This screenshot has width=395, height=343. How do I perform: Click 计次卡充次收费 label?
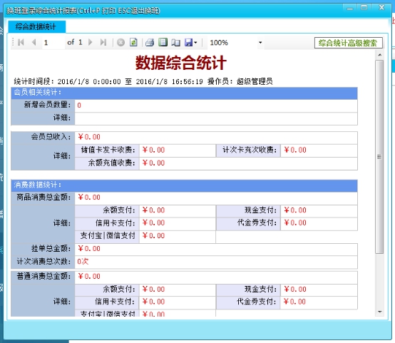(250, 150)
